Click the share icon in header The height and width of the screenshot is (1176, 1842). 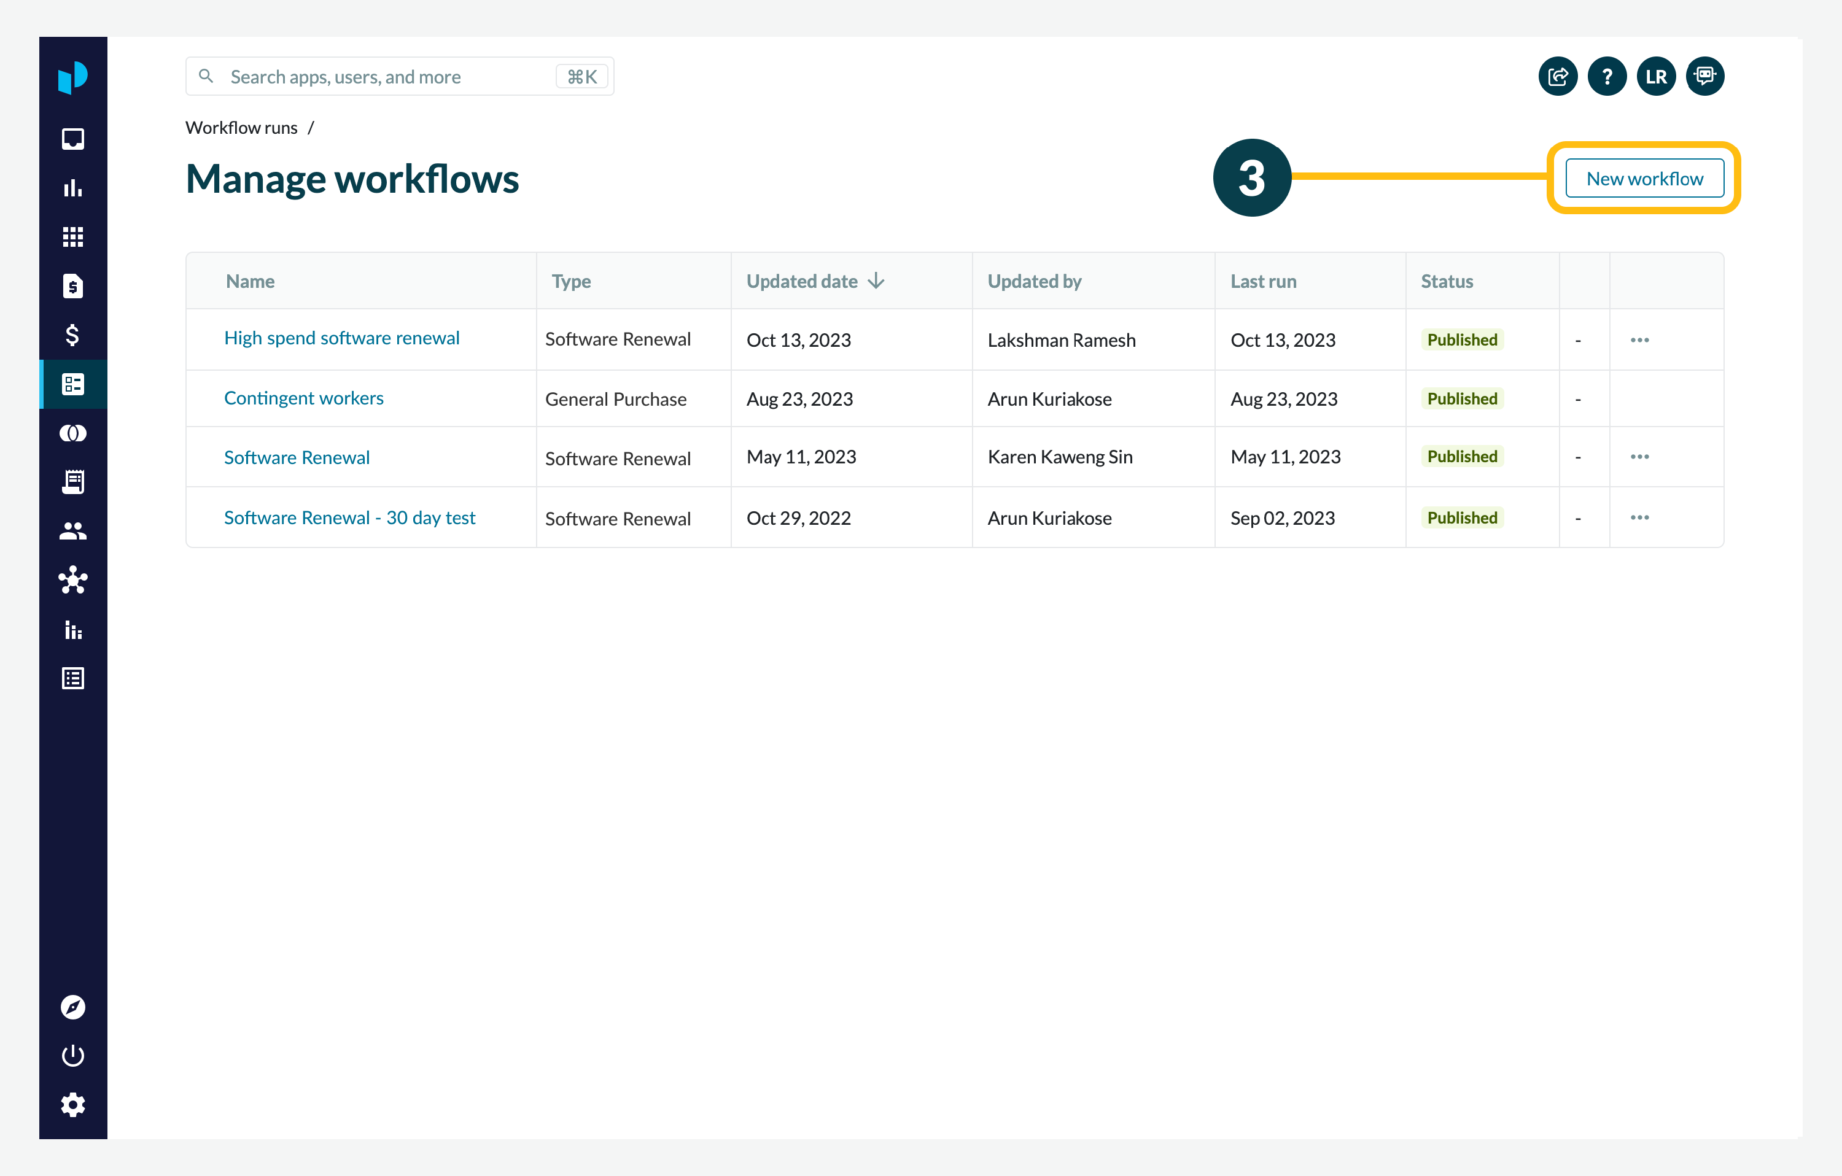[x=1558, y=77]
